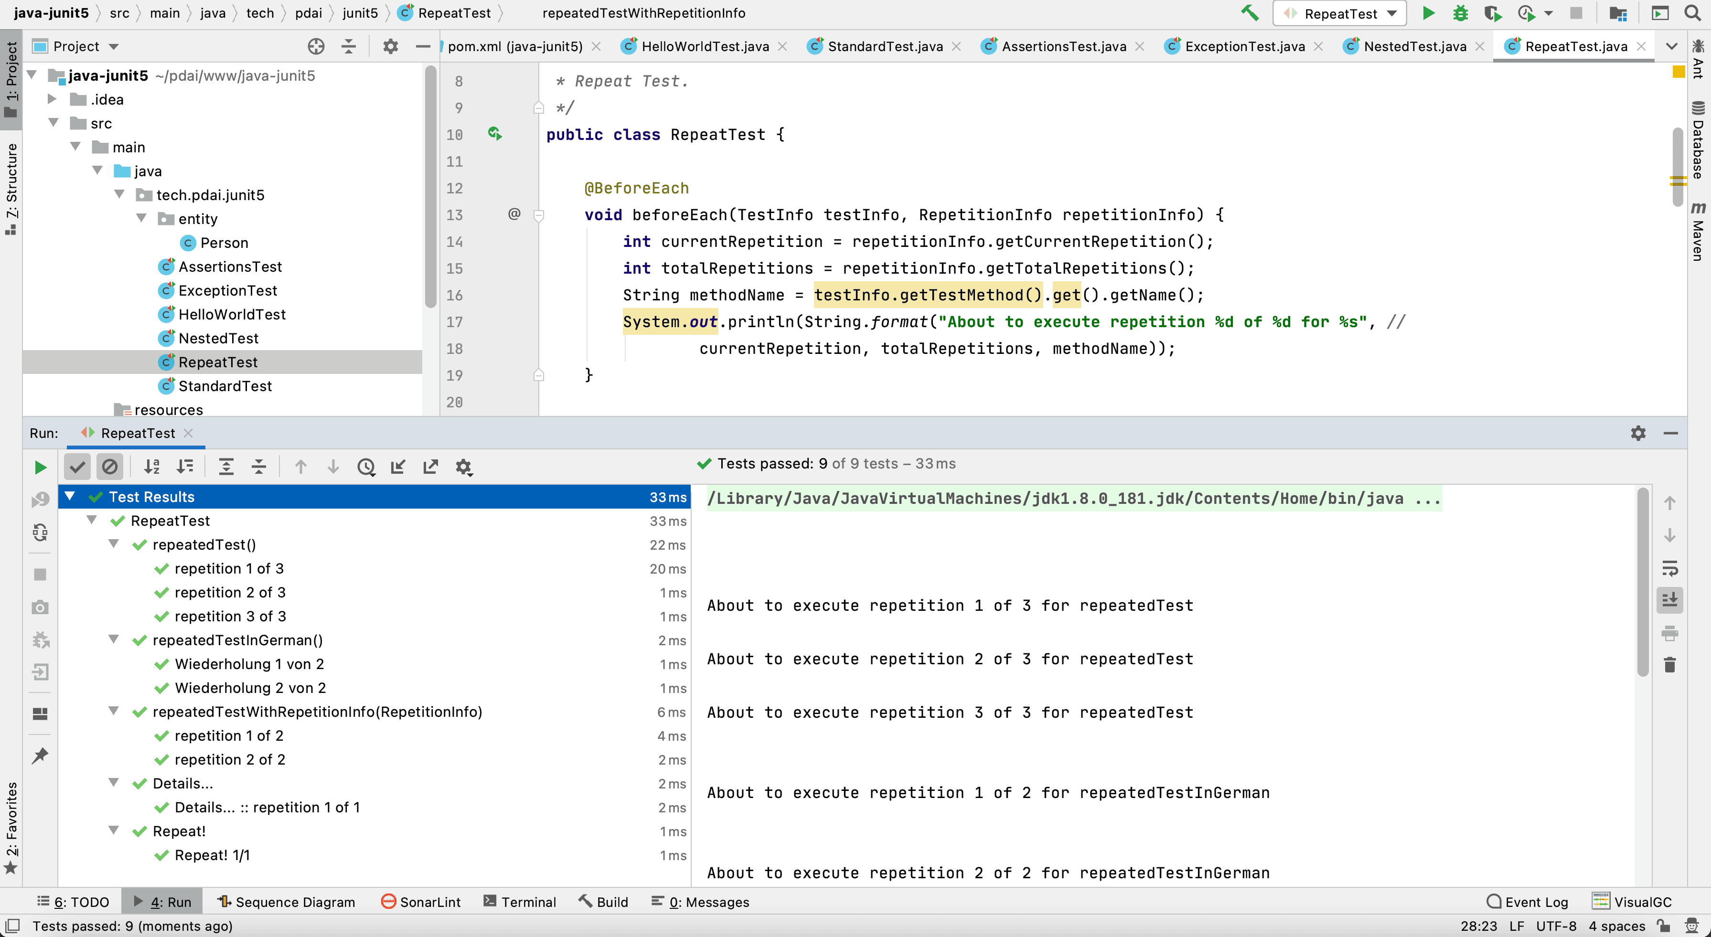The height and width of the screenshot is (937, 1711).
Task: Select StandardTest class in project tree
Action: (x=225, y=386)
